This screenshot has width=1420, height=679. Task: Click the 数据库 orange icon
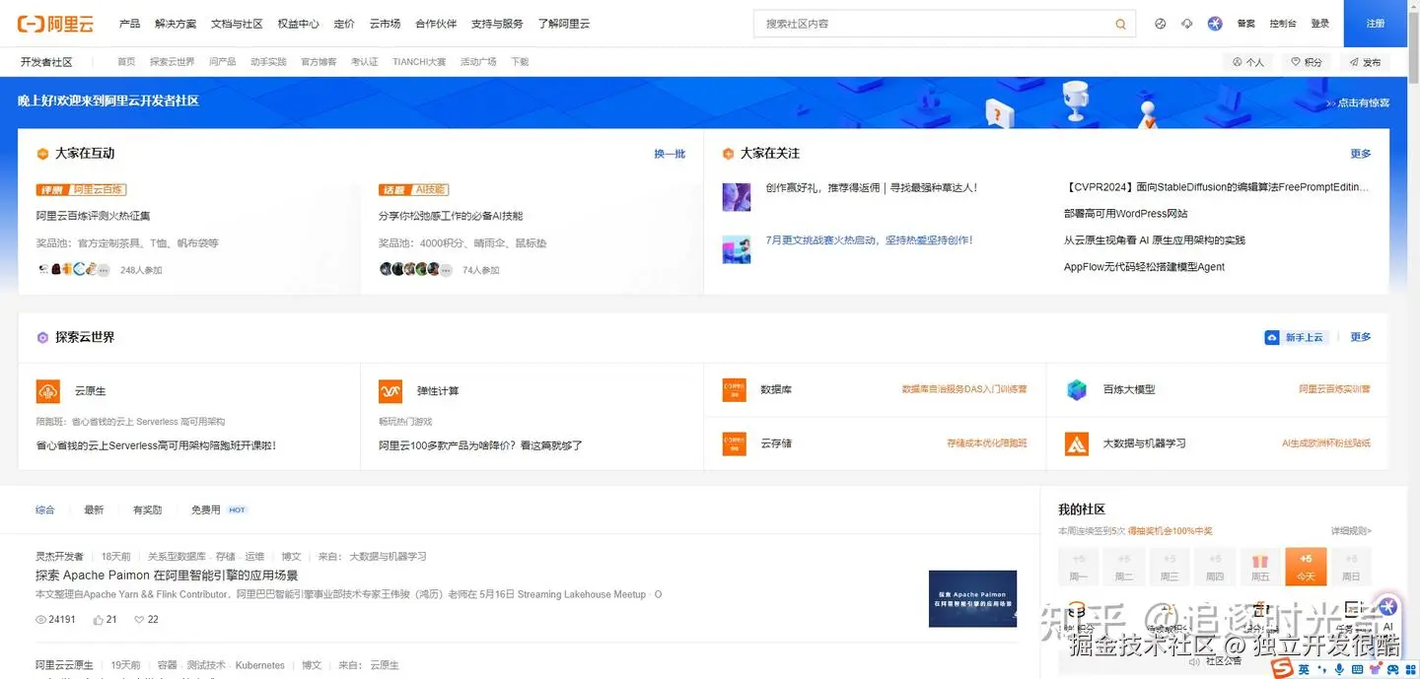pos(734,389)
